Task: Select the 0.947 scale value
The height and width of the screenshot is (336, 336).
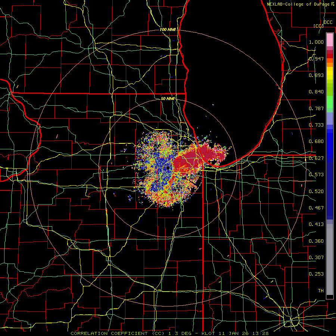Action: pyautogui.click(x=316, y=59)
